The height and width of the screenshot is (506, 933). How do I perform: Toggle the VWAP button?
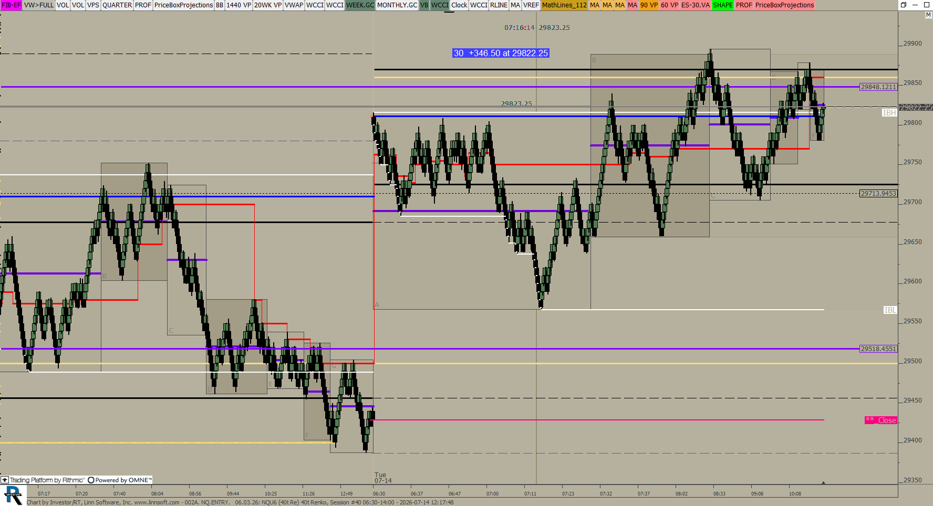[x=294, y=5]
